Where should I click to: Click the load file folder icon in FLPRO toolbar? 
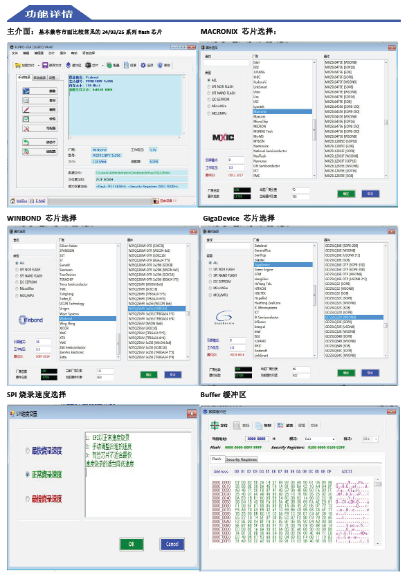coord(18,66)
